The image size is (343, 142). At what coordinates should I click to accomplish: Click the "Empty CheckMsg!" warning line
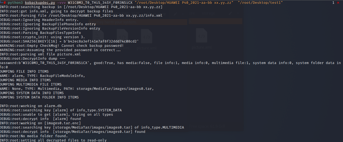[x=62, y=46]
